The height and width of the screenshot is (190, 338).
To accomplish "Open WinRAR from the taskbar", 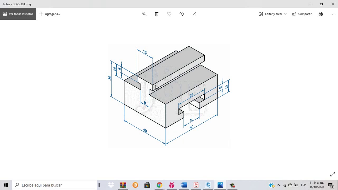I will click(123, 185).
